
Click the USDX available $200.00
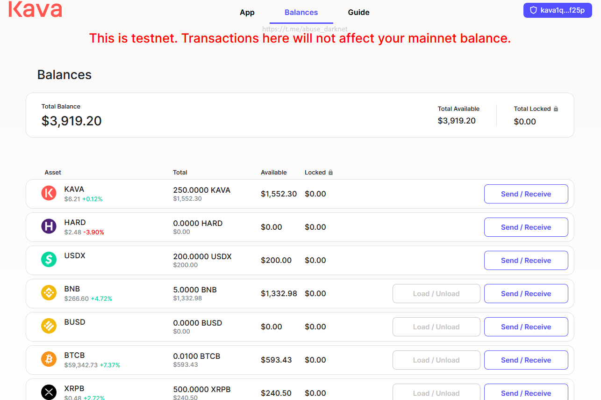click(276, 261)
